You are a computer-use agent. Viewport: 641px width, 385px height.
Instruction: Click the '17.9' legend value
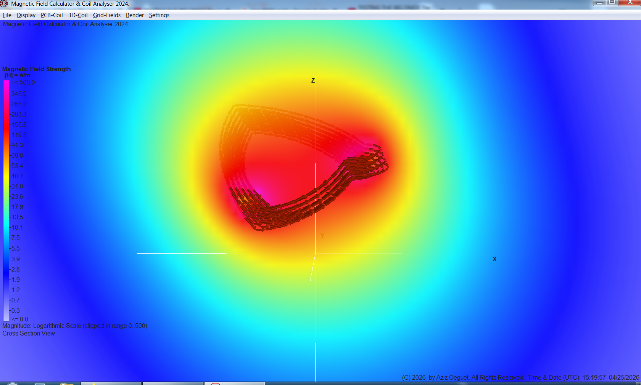[x=17, y=207]
